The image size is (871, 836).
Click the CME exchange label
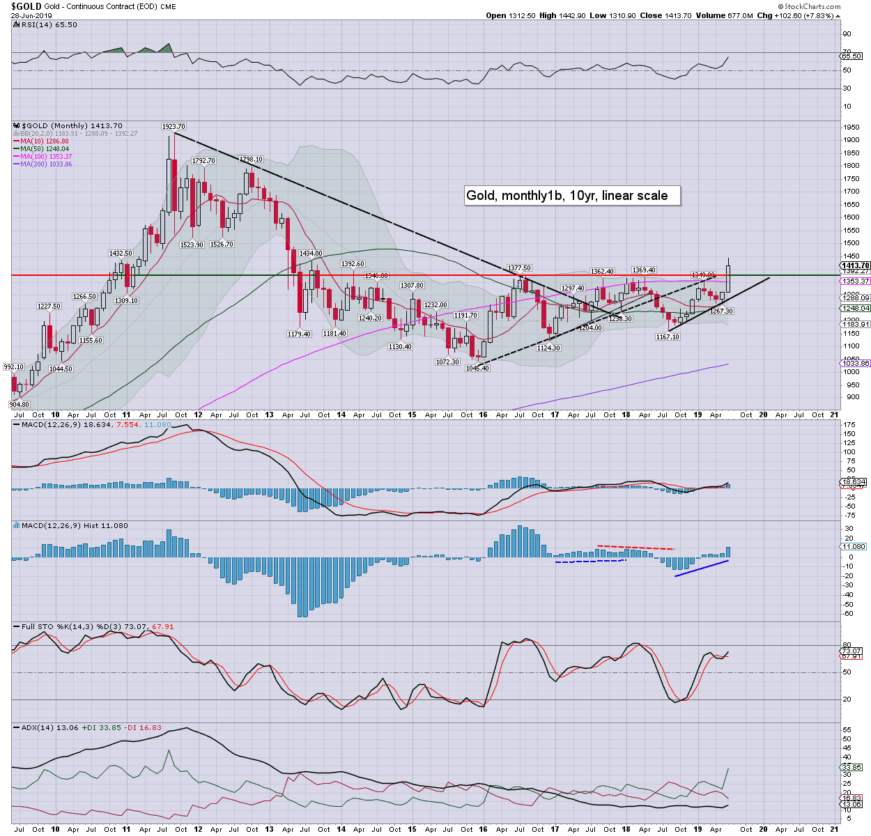click(x=167, y=6)
